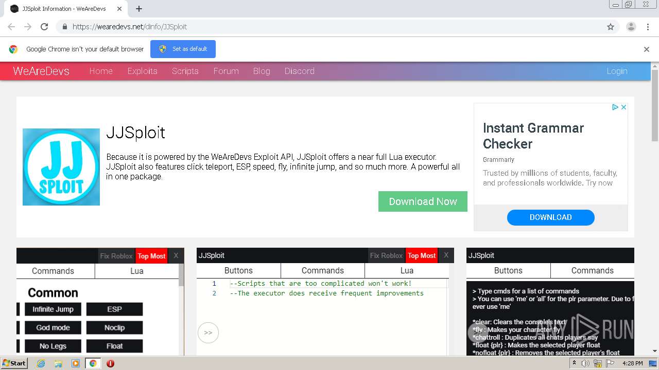Open the Home navigation link
This screenshot has width=659, height=370.
[101, 71]
